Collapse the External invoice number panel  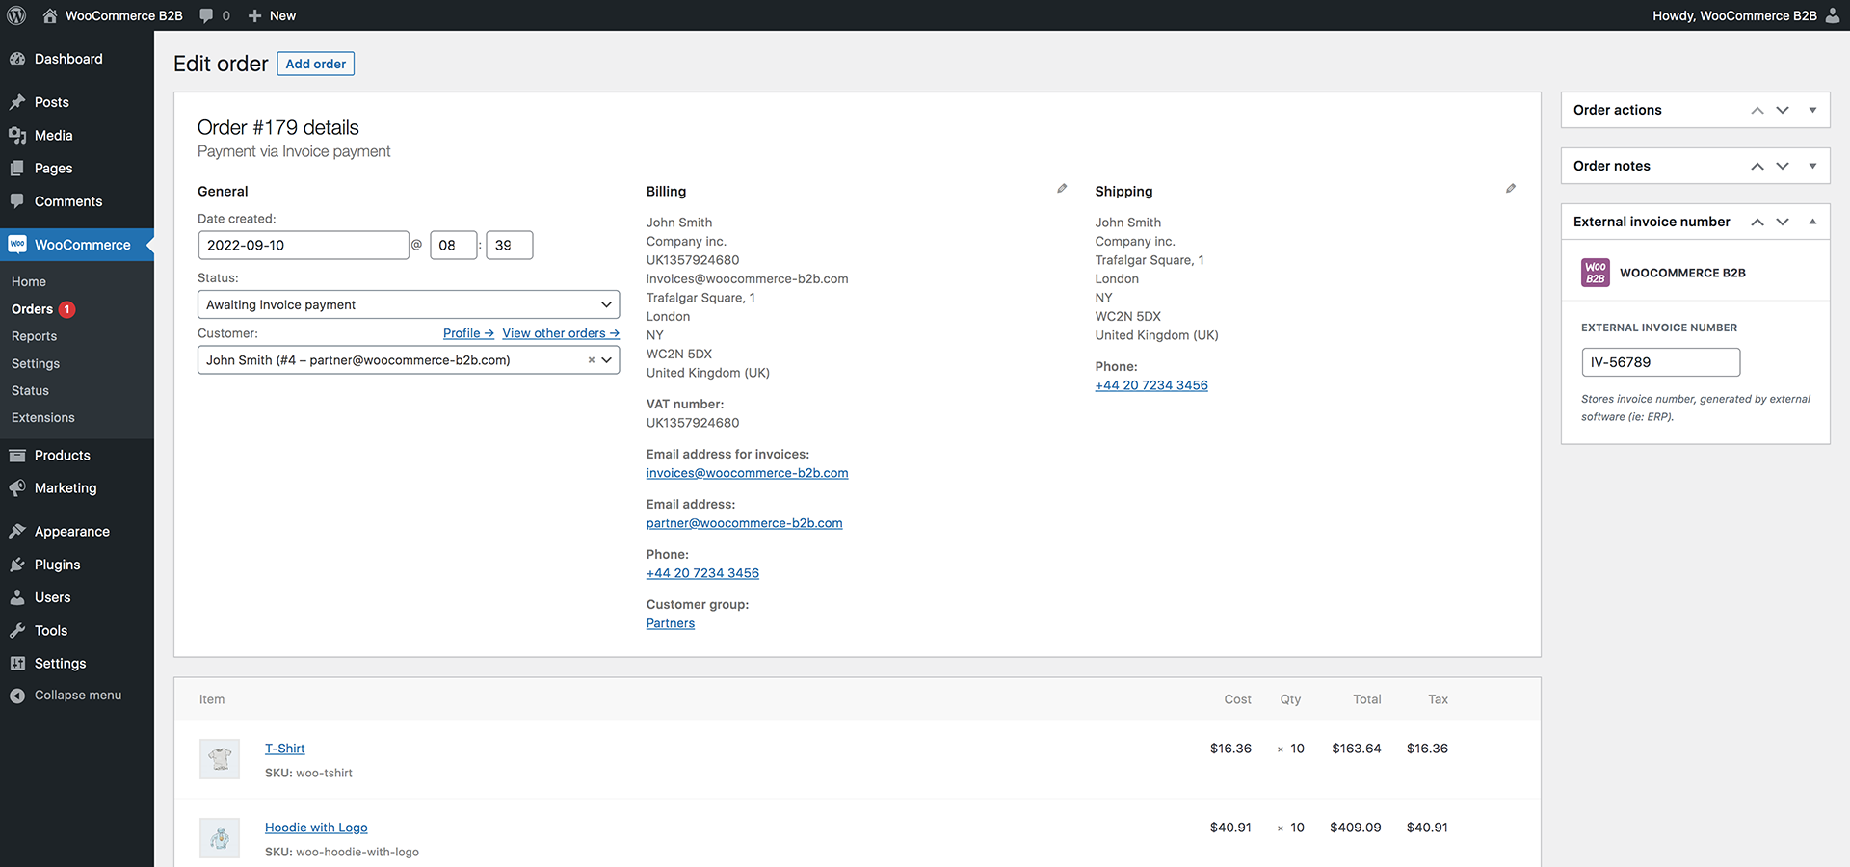1812,222
